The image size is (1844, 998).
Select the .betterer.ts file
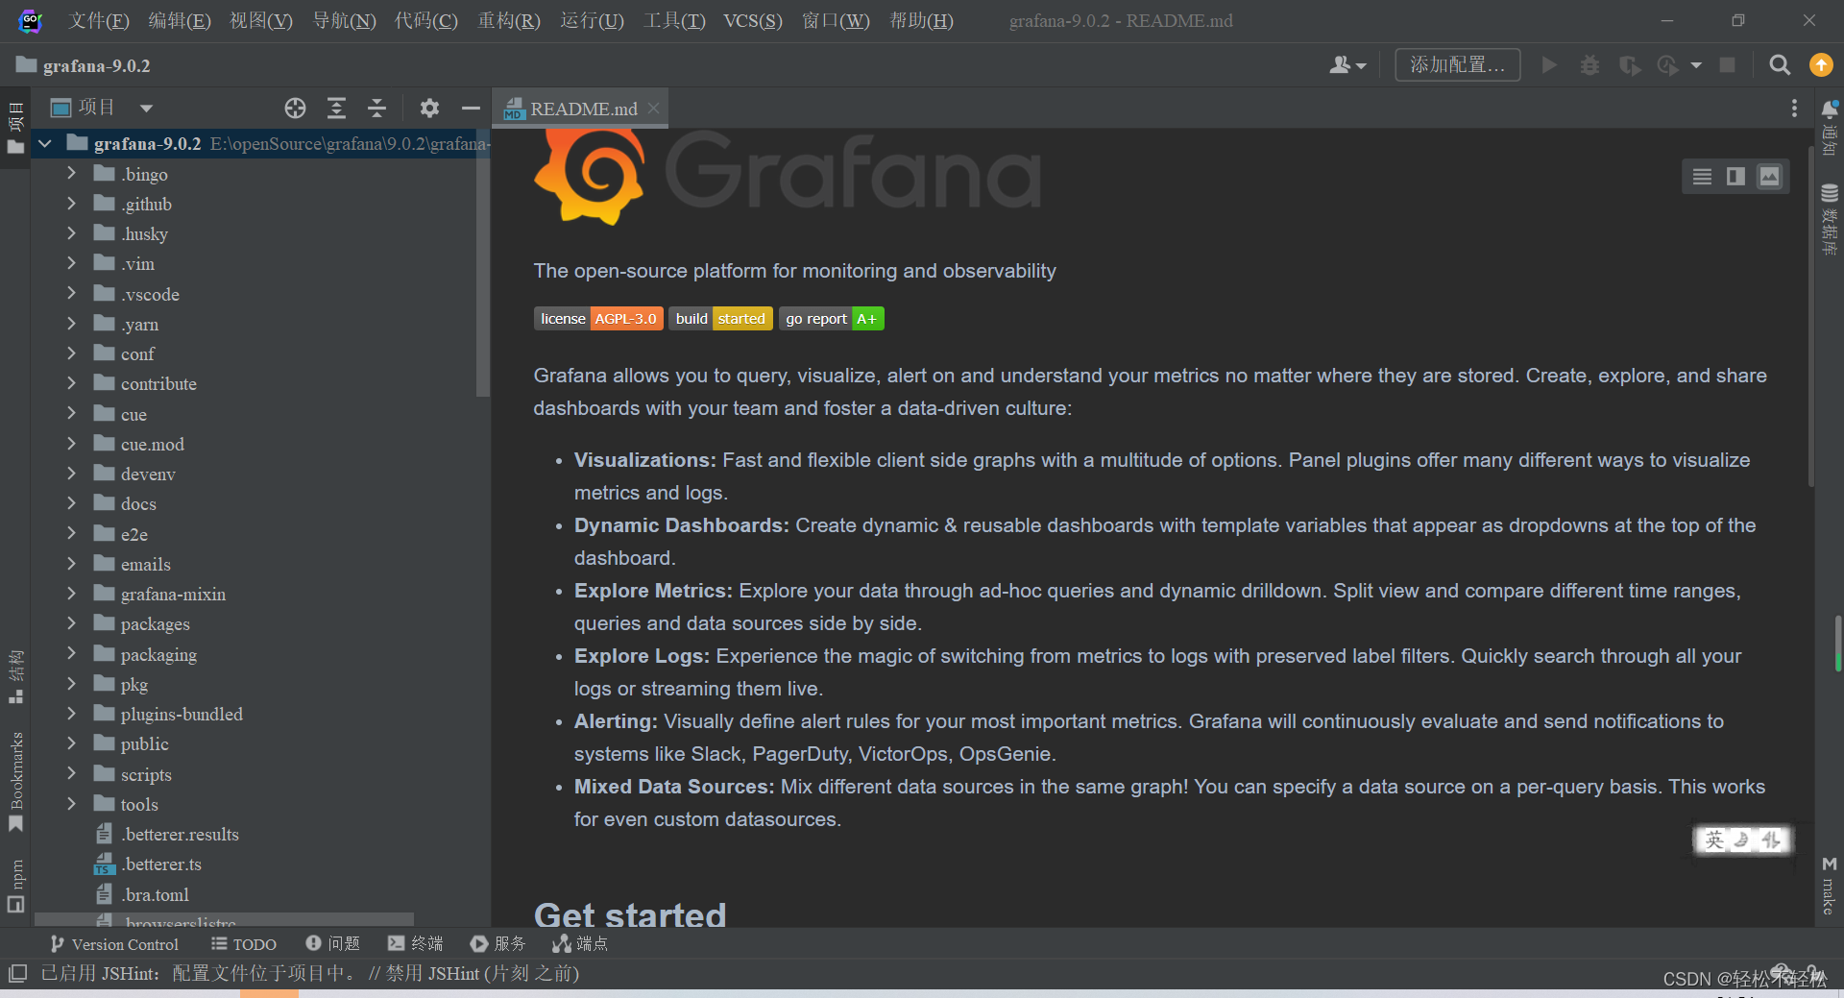[x=161, y=864]
